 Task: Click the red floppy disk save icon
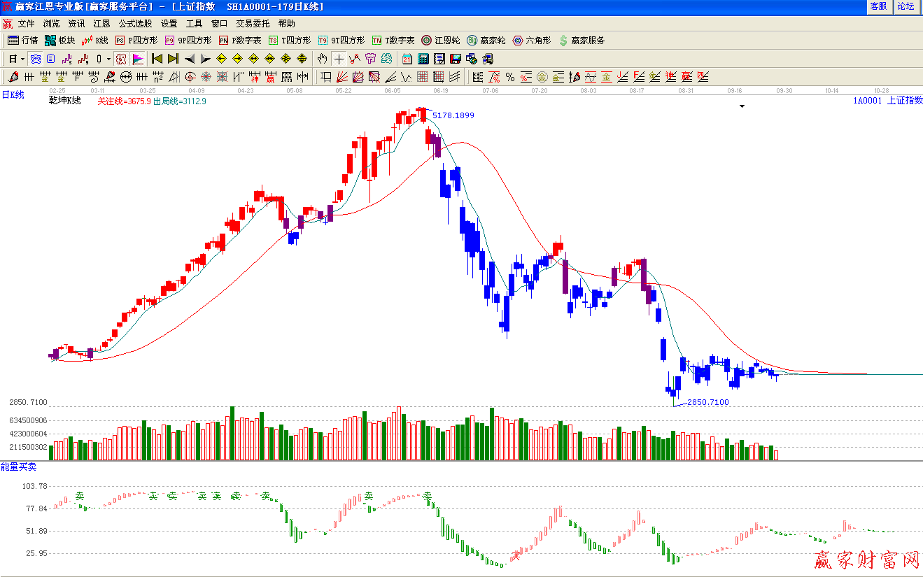point(455,59)
